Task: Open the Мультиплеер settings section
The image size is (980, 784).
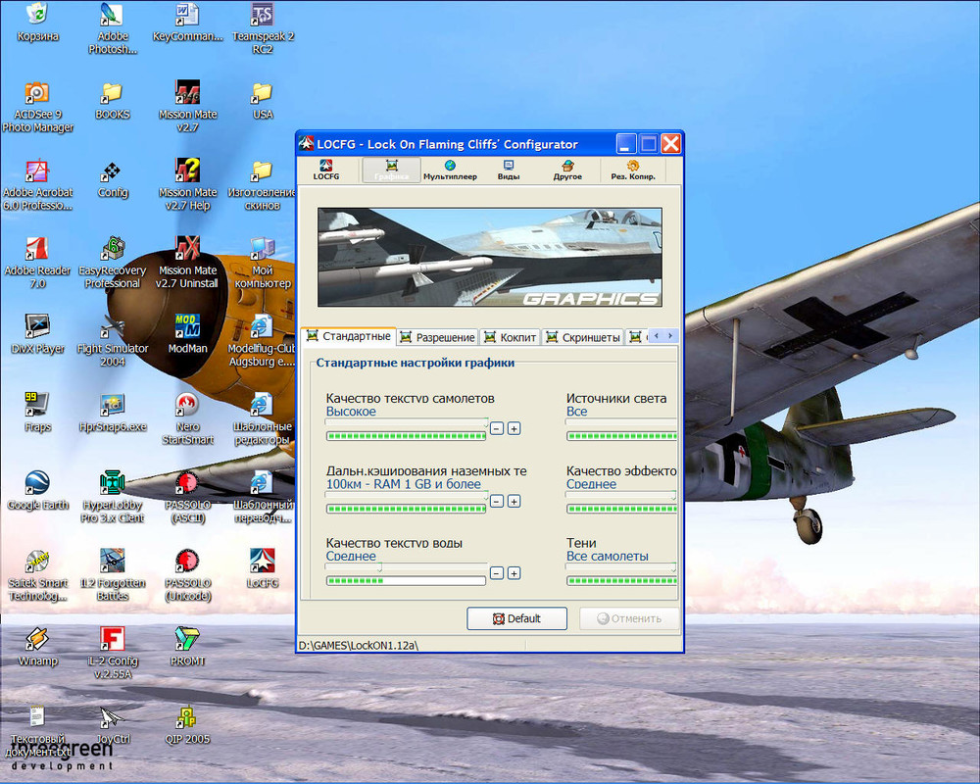Action: 450,170
